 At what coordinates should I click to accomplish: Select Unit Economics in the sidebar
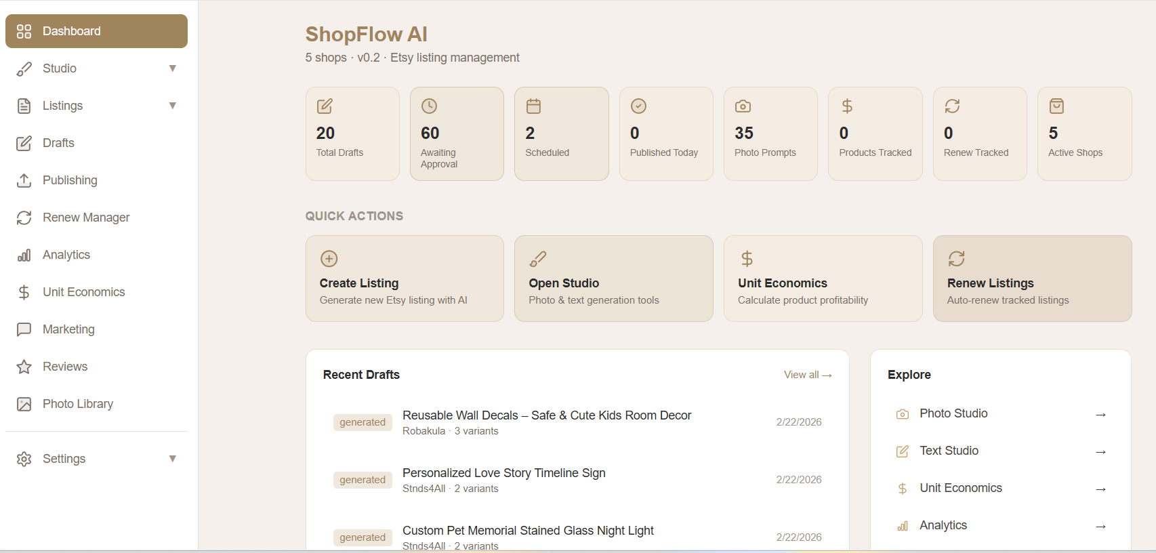tap(83, 292)
